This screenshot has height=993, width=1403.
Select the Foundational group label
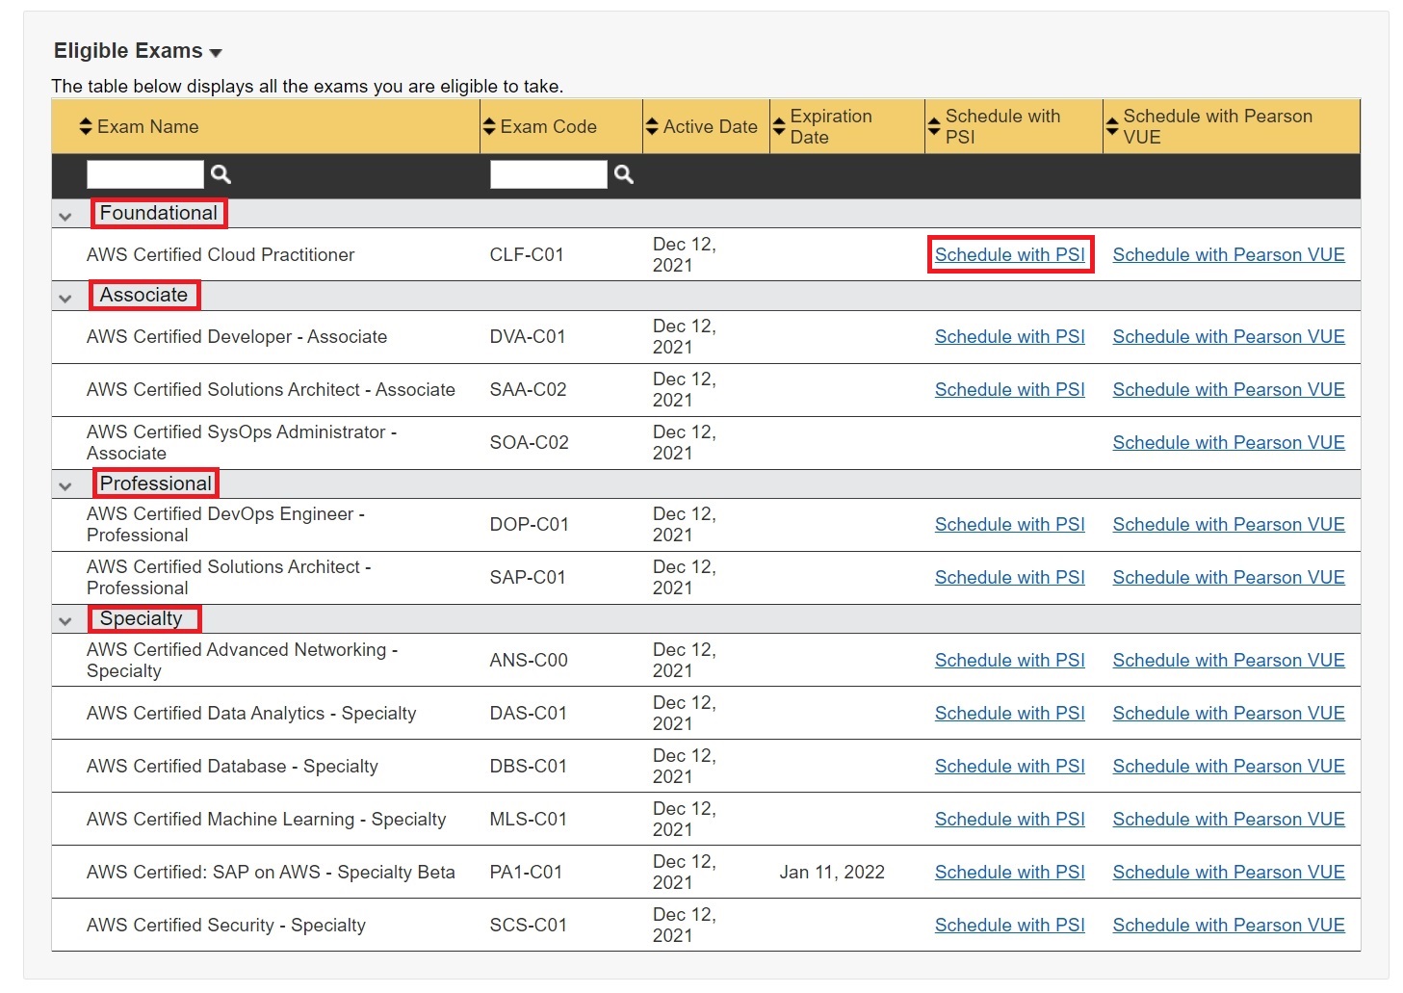point(159,213)
